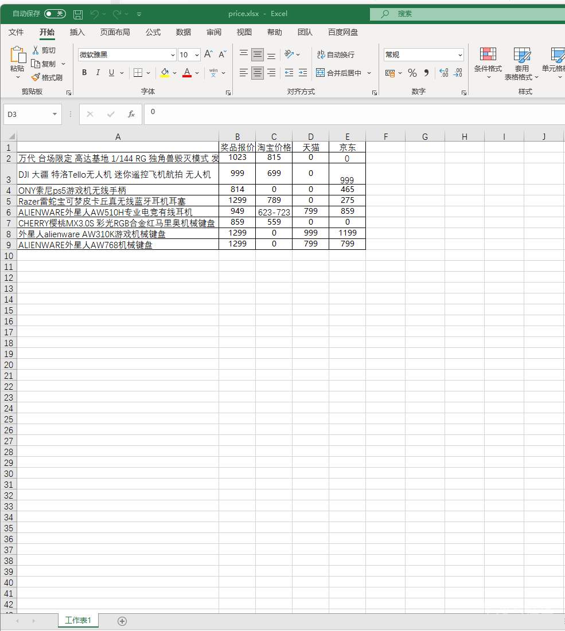Click the decrease indent icon
The image size is (565, 631).
(x=289, y=72)
